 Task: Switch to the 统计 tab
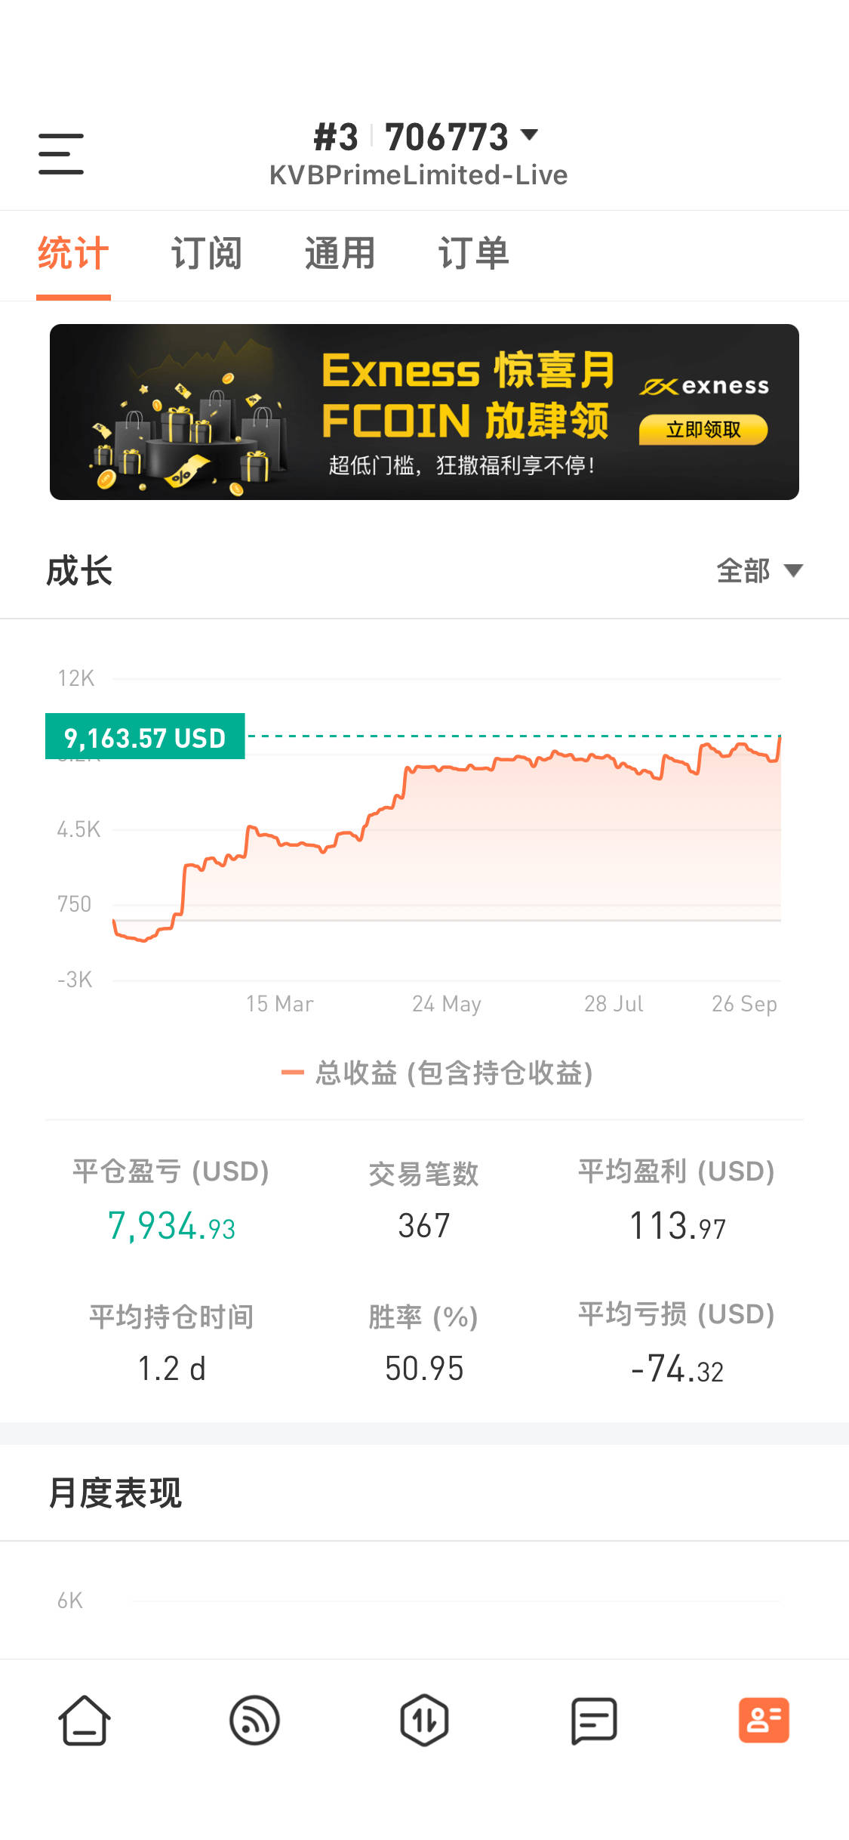coord(73,253)
